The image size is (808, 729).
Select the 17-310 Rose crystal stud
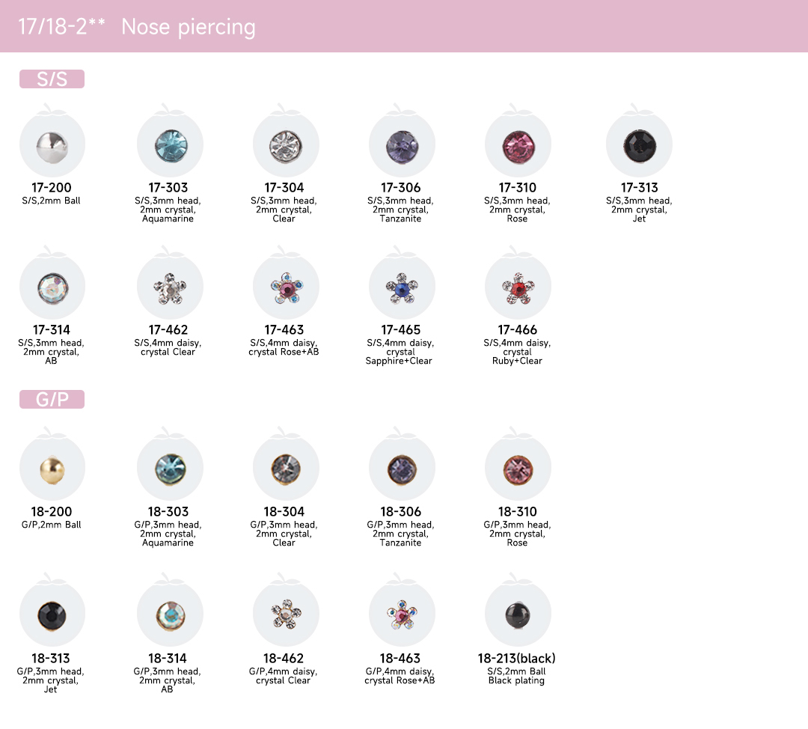click(518, 145)
